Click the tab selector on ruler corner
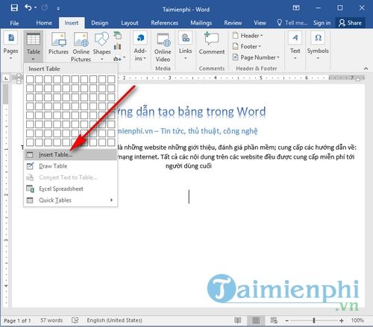The height and width of the screenshot is (327, 373). pos(6,78)
